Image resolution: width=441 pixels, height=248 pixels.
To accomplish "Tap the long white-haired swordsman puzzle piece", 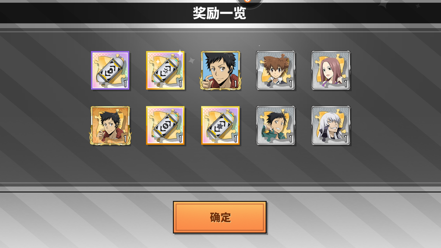I will click(x=331, y=125).
